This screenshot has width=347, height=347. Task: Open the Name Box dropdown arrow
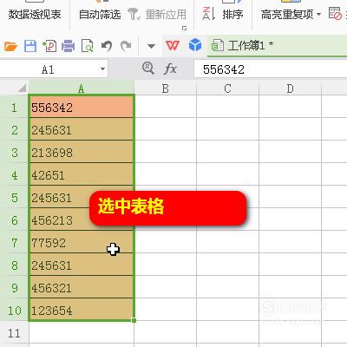(102, 69)
